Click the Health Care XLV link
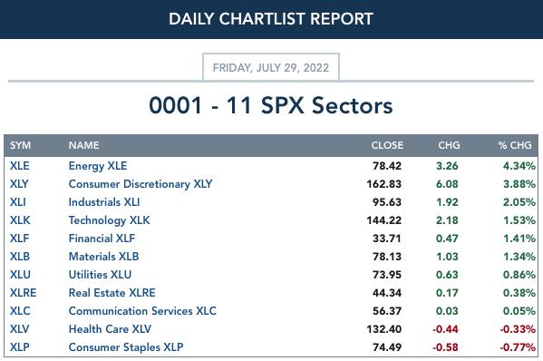This screenshot has height=361, width=543. click(110, 328)
